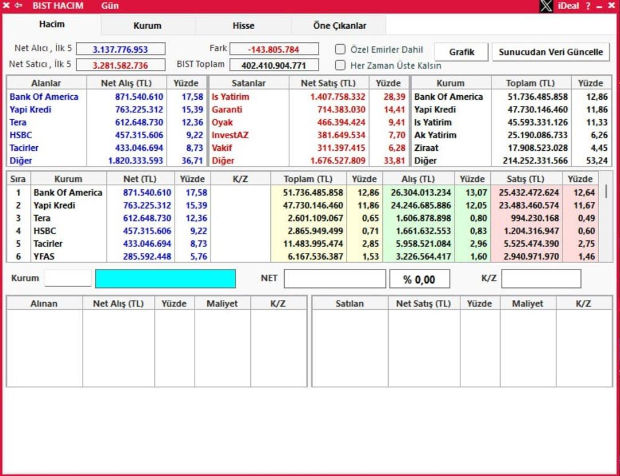
Task: Switch to Öne Çıkanlar tab
Action: pyautogui.click(x=339, y=26)
